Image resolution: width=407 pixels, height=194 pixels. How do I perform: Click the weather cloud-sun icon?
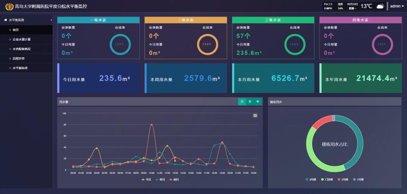tap(380, 6)
